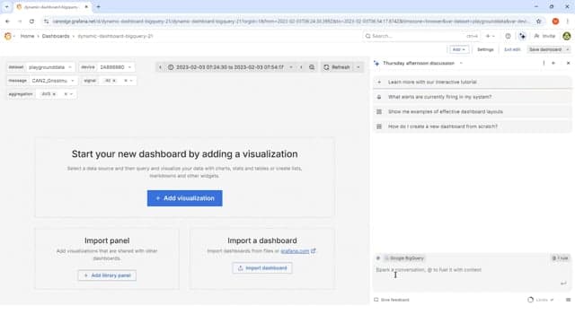The width and height of the screenshot is (575, 323).
Task: Shift time range forward
Action: (301, 67)
